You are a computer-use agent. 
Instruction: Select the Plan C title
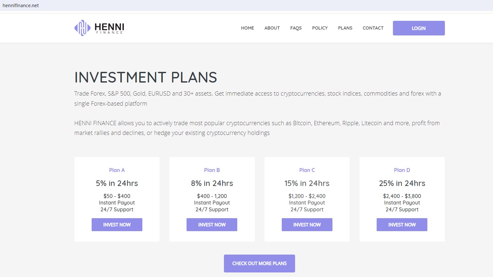[x=307, y=170]
